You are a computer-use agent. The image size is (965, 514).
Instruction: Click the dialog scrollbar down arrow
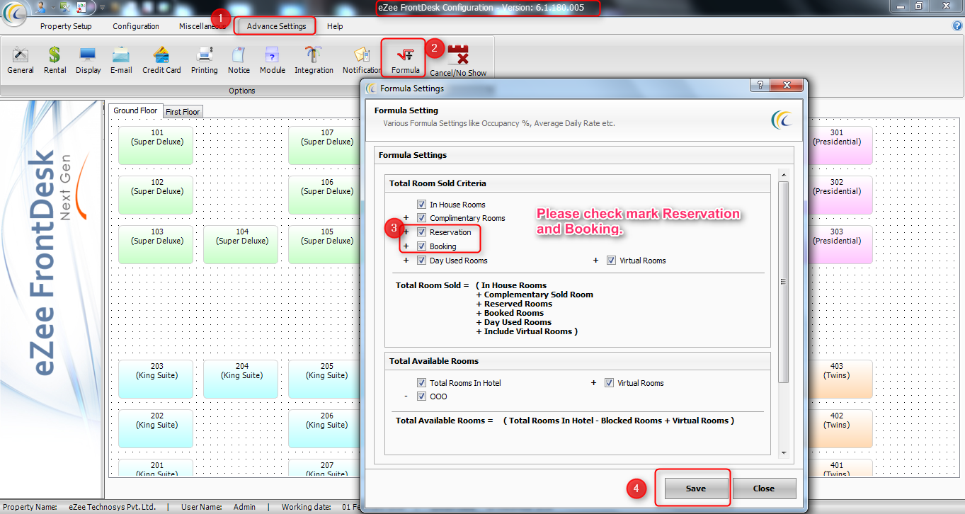click(783, 452)
